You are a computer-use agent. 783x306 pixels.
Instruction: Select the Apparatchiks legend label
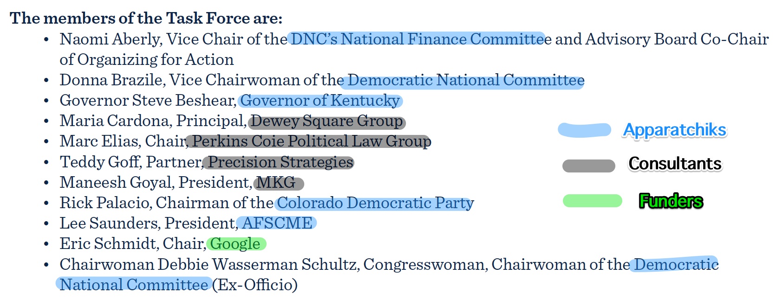[x=675, y=130]
